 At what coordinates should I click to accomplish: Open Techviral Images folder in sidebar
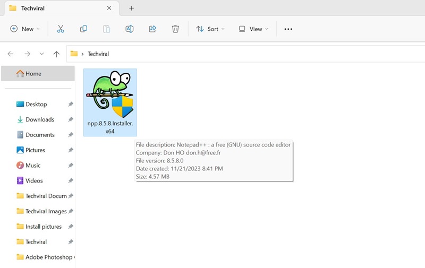(x=46, y=211)
